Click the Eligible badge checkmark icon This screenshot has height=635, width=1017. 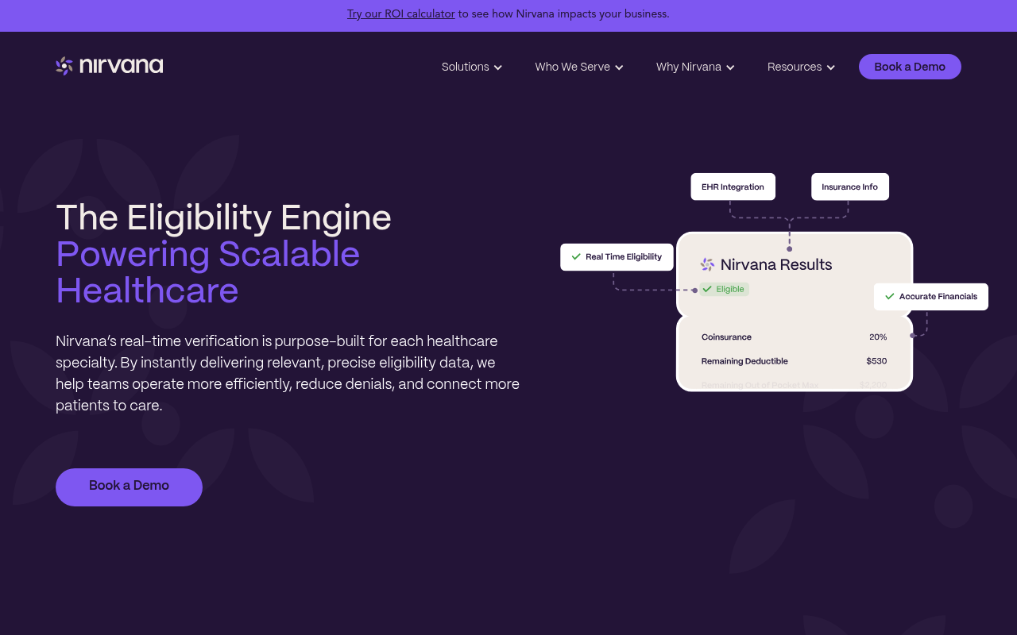(x=707, y=290)
